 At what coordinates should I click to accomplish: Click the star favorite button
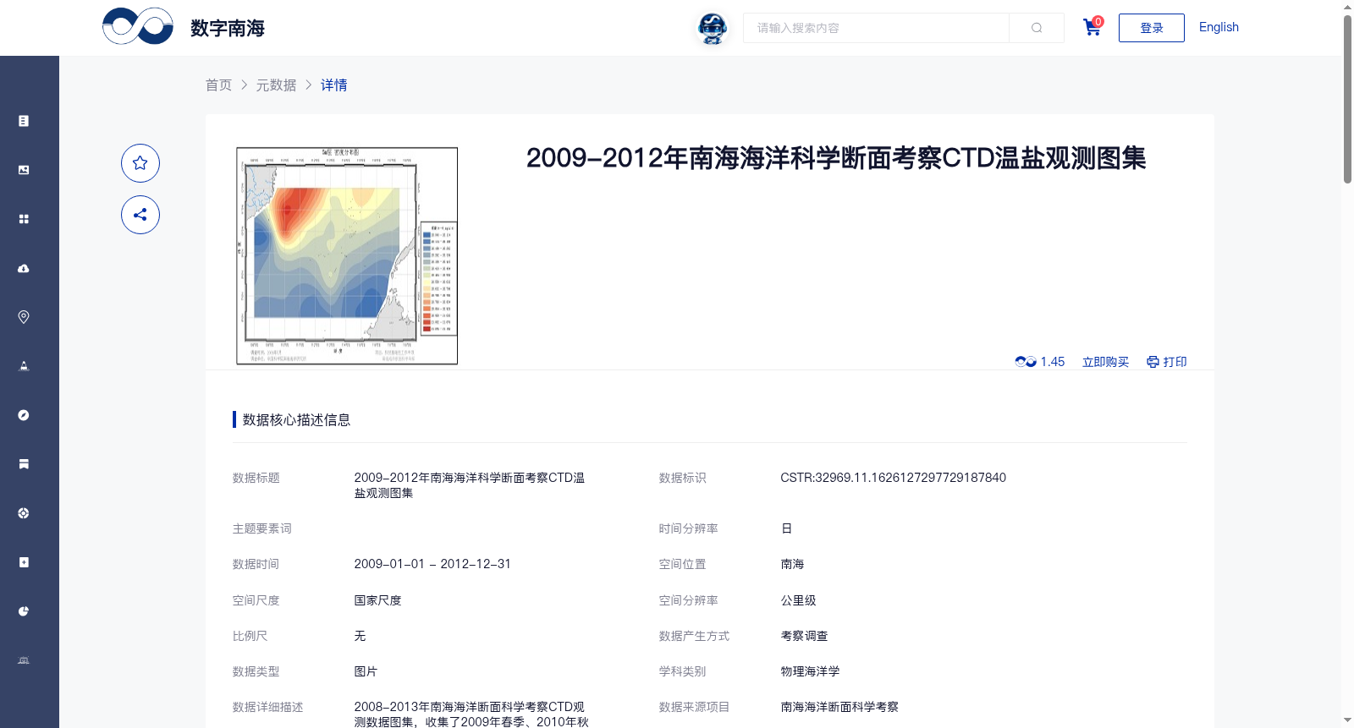point(140,163)
